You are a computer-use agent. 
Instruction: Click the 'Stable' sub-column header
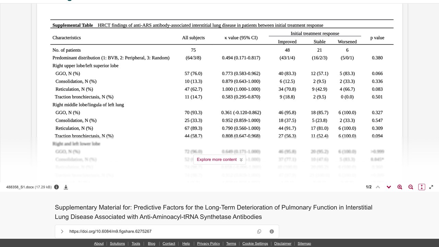pos(320,42)
